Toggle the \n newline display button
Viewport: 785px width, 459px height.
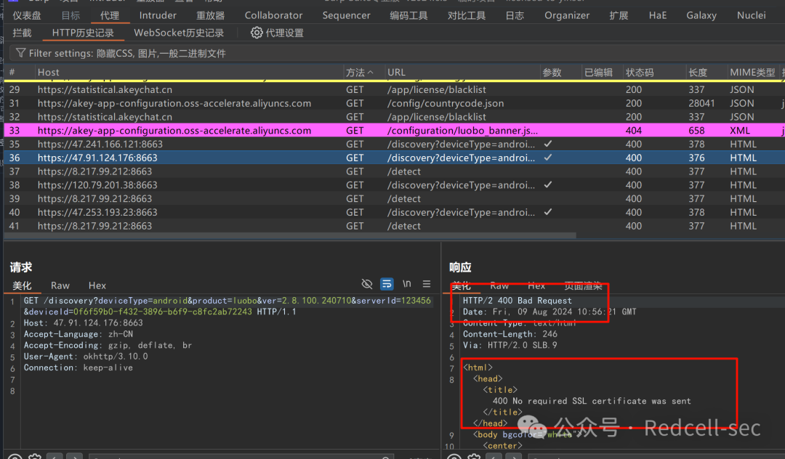(x=407, y=284)
